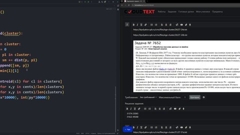Click the 'sm += dist(p, p1)' code line
The width and height of the screenshot is (240, 135).
(19, 60)
